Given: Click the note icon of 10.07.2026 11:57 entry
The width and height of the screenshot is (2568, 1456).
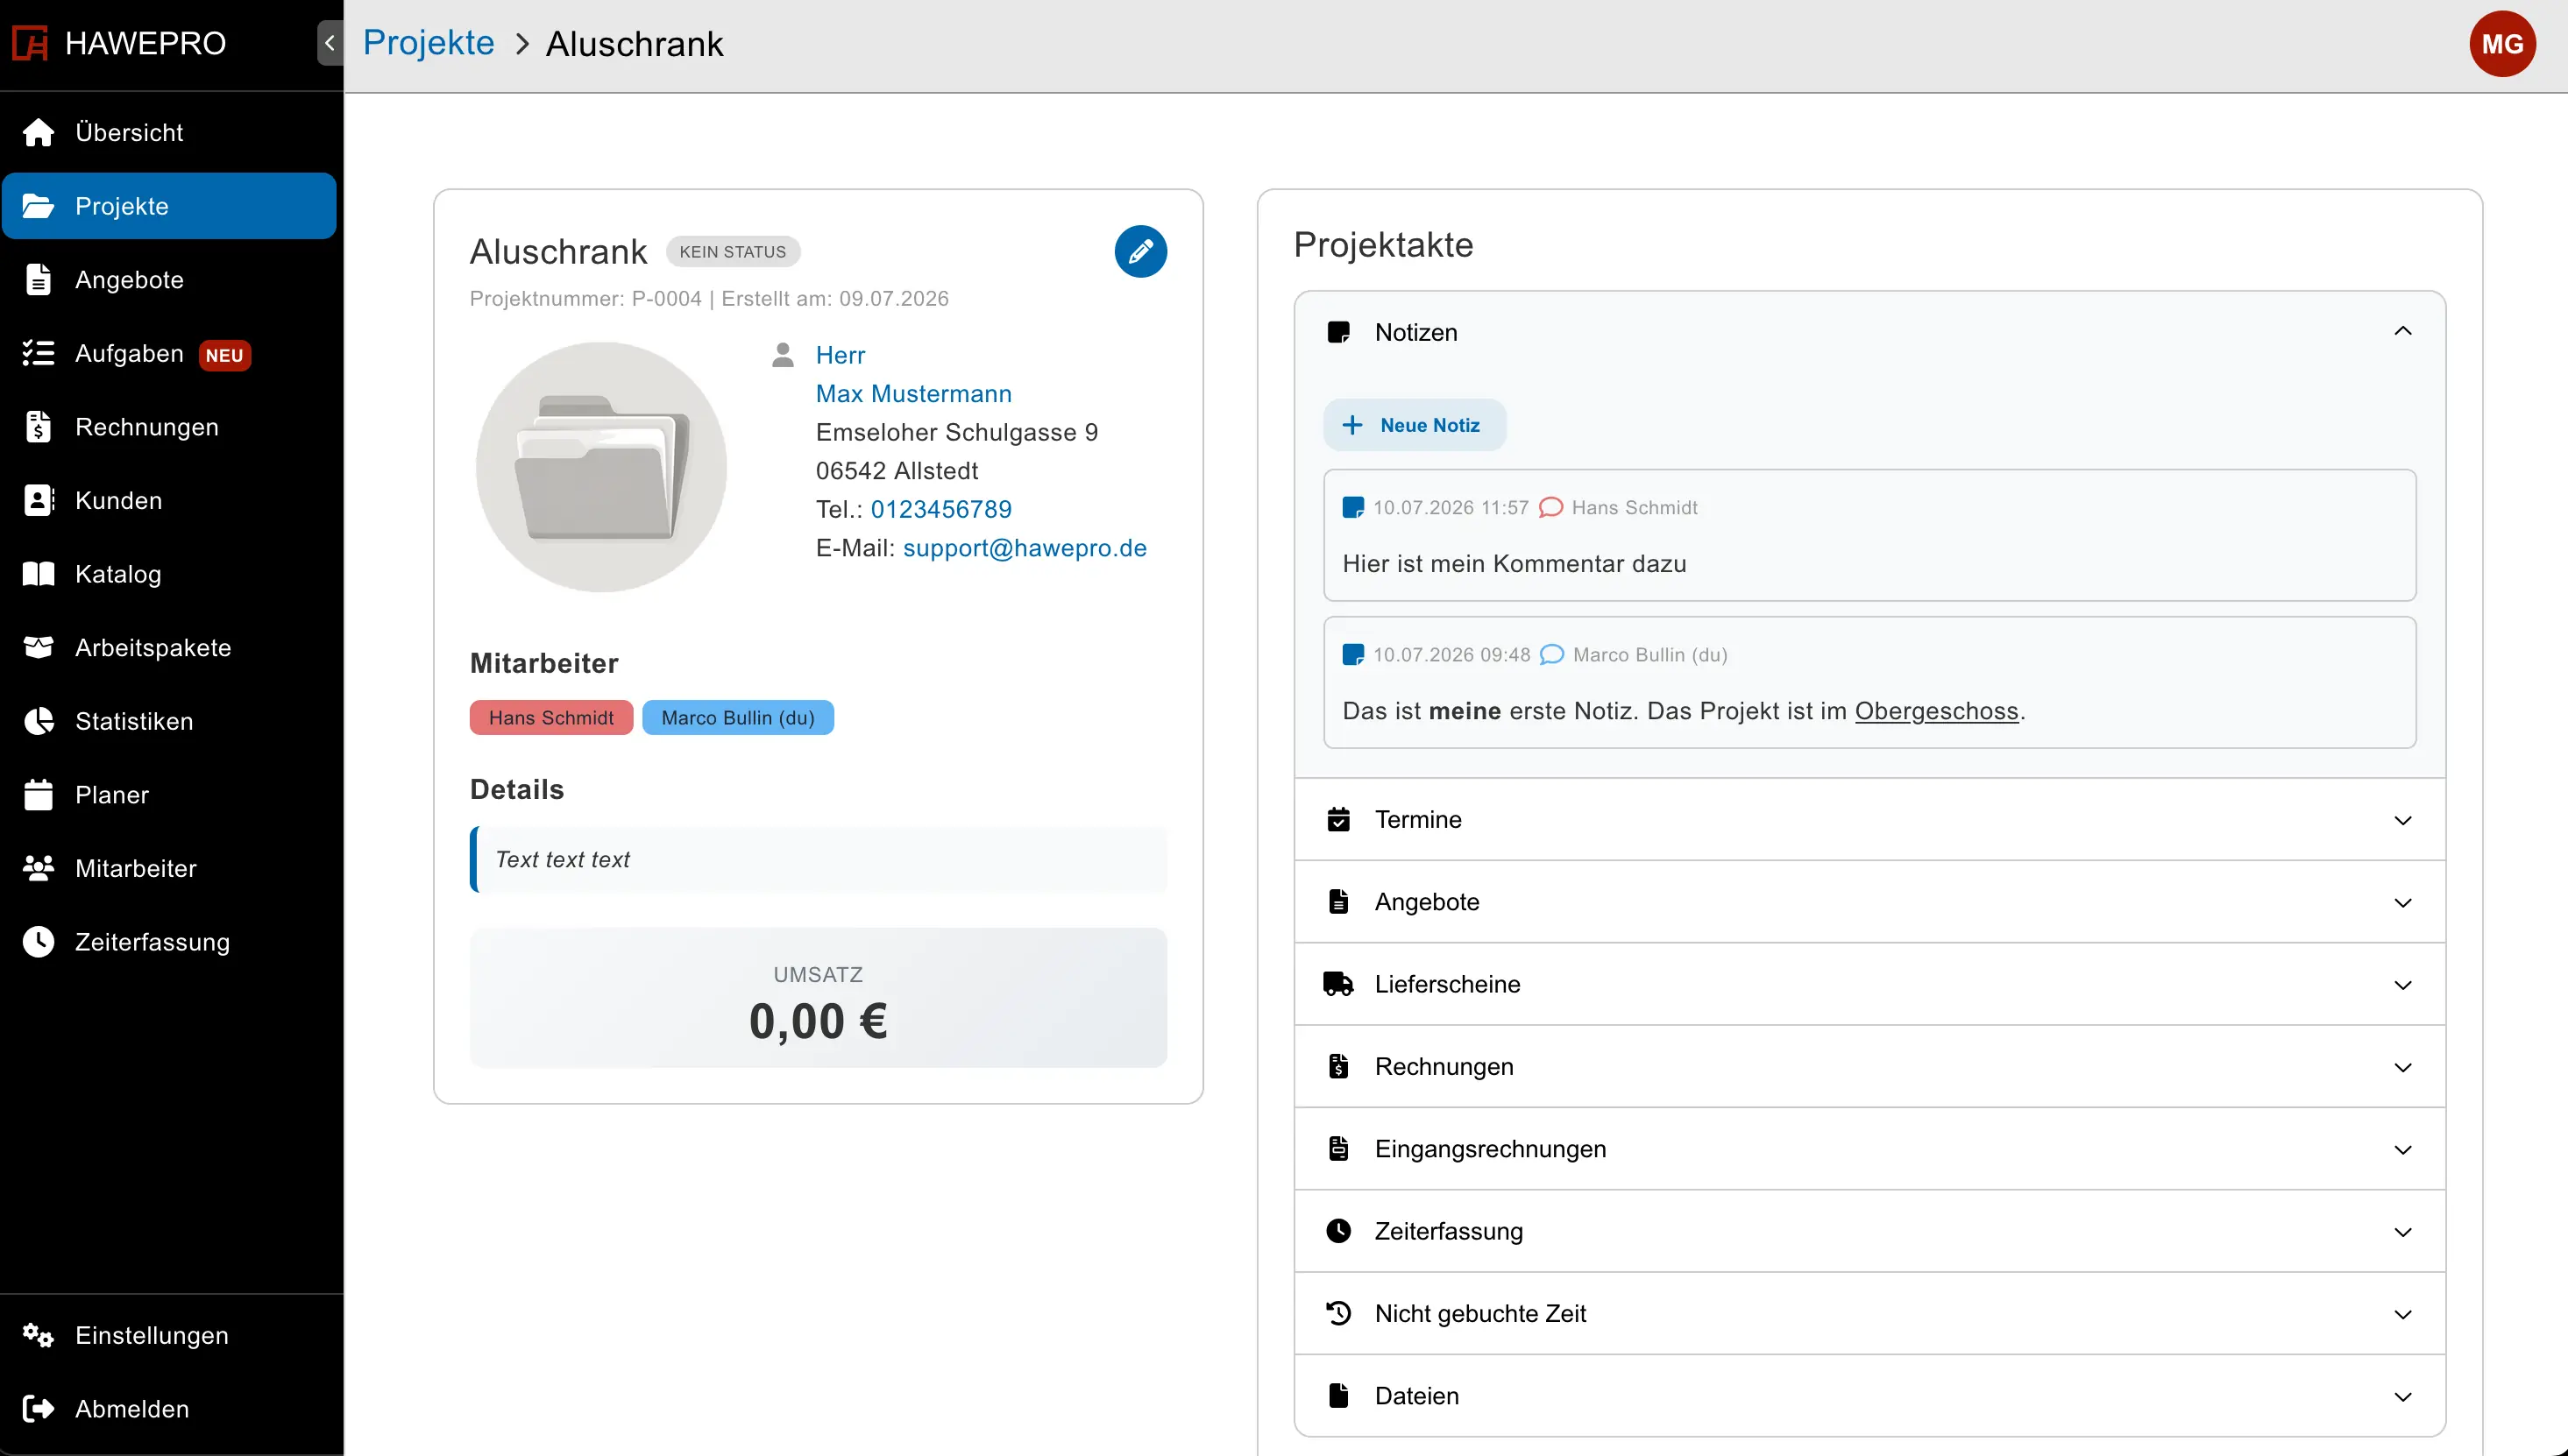Looking at the screenshot, I should (1353, 508).
